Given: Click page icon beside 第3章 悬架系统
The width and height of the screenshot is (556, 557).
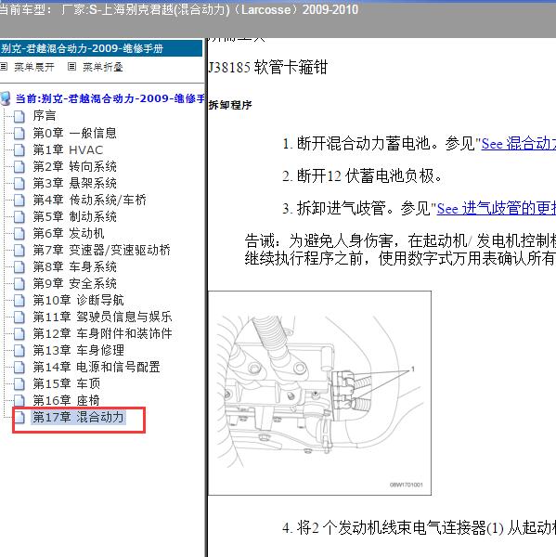Looking at the screenshot, I should [x=19, y=183].
